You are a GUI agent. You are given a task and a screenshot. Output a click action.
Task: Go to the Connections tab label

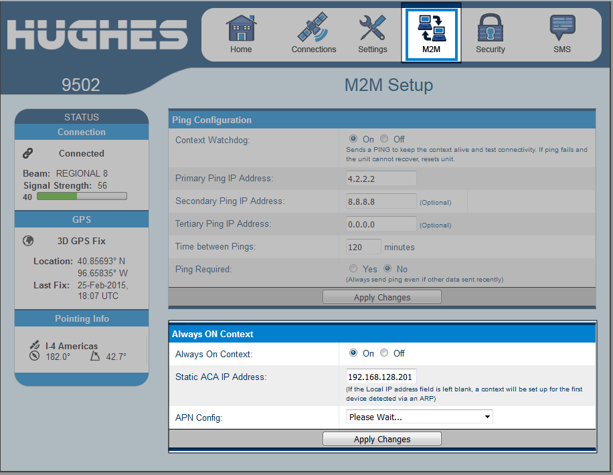314,50
